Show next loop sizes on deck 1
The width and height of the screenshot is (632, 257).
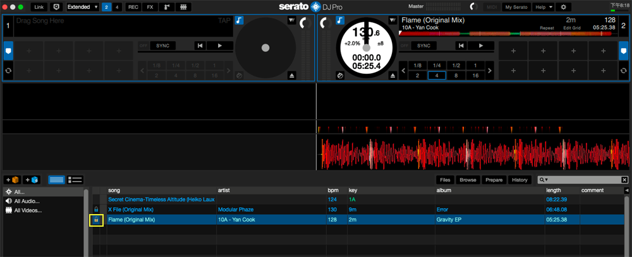pyautogui.click(x=229, y=71)
